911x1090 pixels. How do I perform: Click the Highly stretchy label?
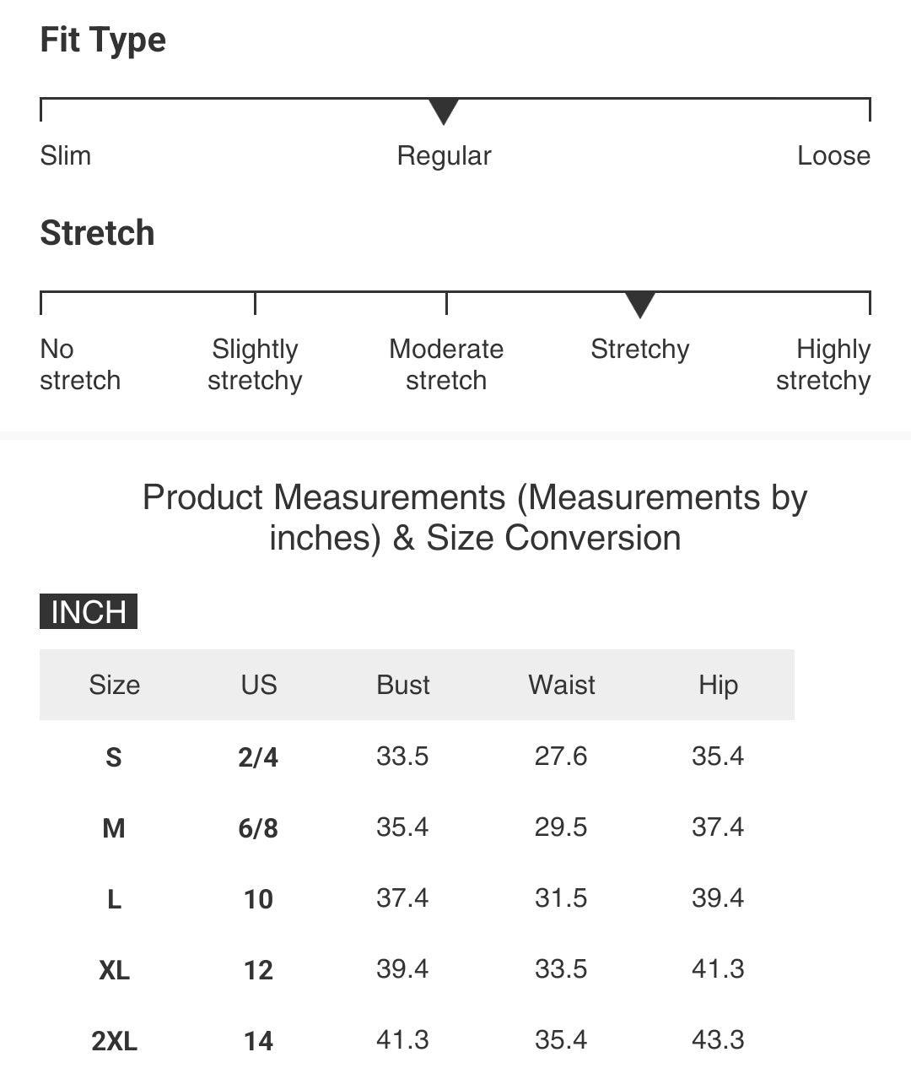[x=823, y=365]
